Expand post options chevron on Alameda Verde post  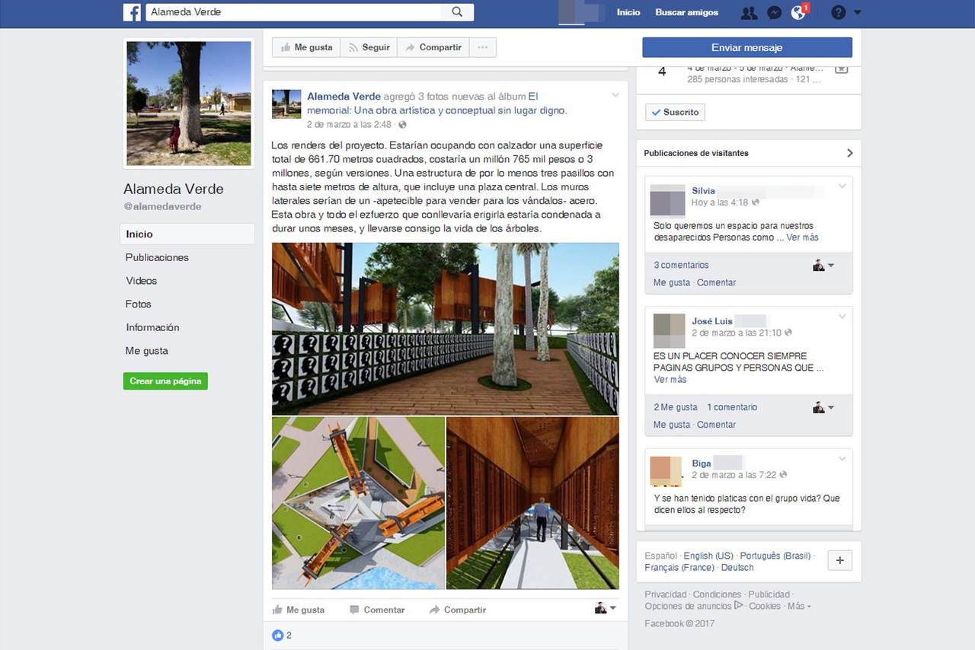pos(615,95)
